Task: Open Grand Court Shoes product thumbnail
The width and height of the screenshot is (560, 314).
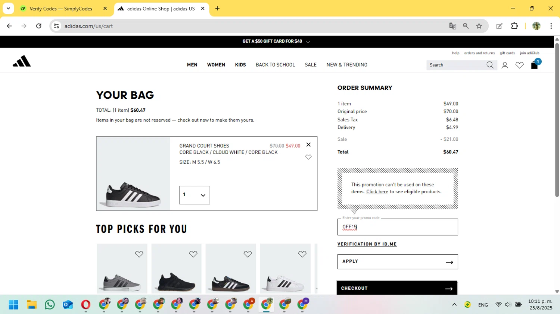Action: [133, 174]
